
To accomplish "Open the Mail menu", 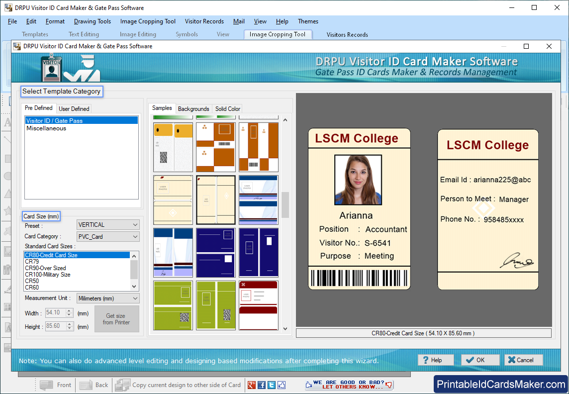I will [x=239, y=21].
